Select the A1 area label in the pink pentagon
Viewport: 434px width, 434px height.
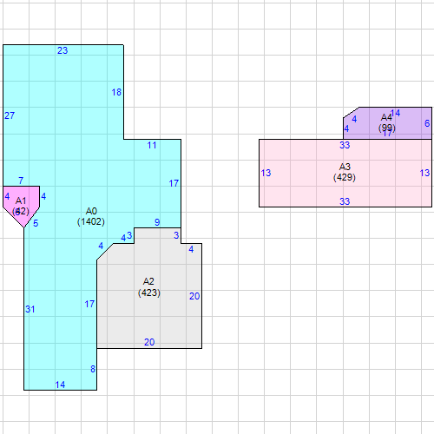pos(21,206)
